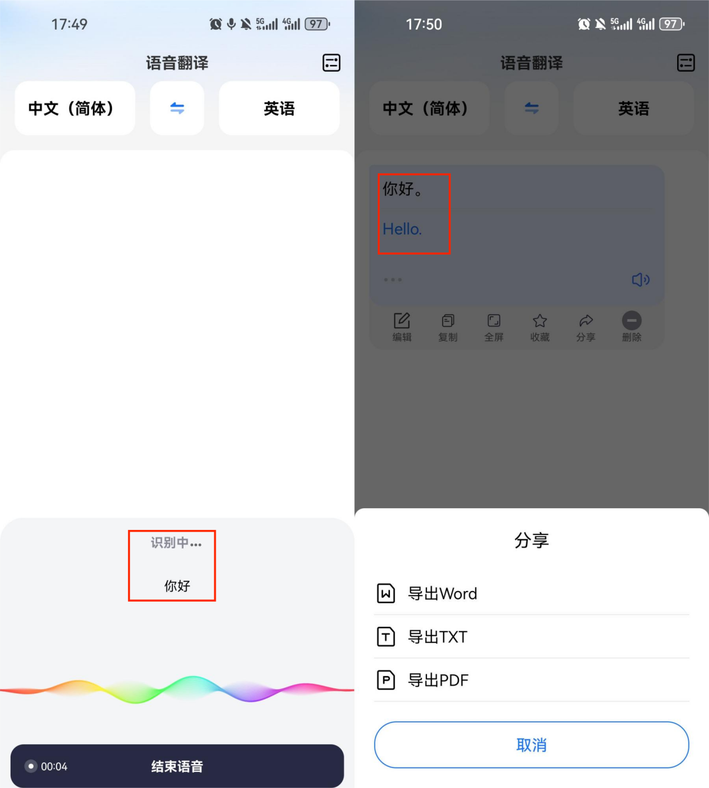Select 导出TXT in the share sheet
The width and height of the screenshot is (709, 788).
(x=532, y=637)
